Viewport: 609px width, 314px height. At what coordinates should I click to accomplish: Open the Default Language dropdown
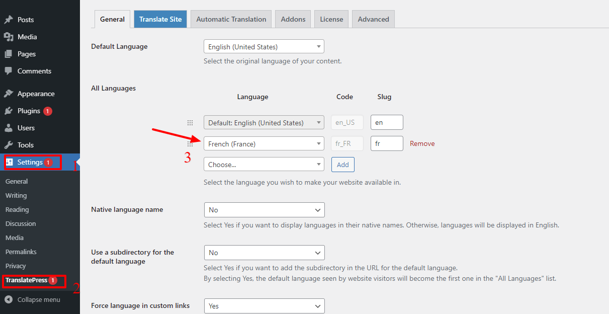[264, 47]
